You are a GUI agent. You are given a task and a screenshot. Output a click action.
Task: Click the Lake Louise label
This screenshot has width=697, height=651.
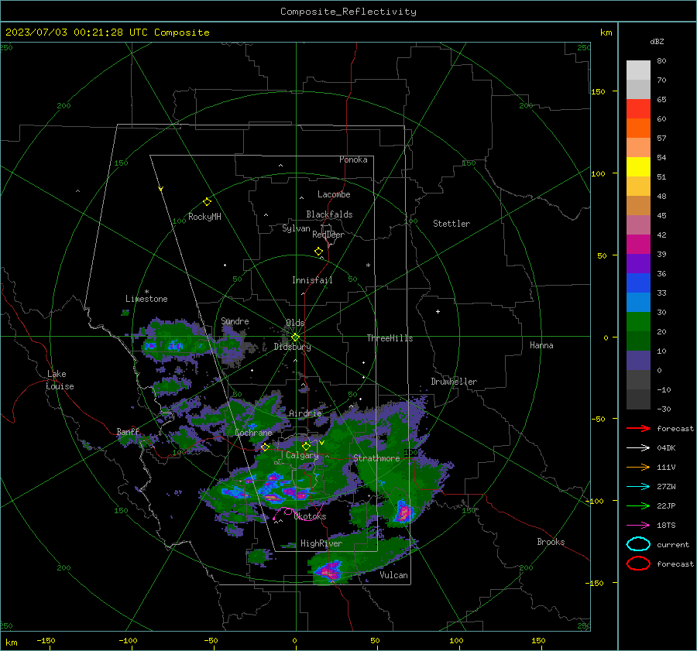60,380
